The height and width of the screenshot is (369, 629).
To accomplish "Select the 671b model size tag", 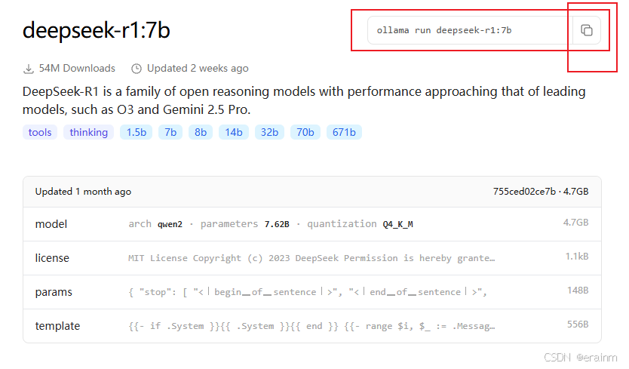I will pyautogui.click(x=344, y=132).
